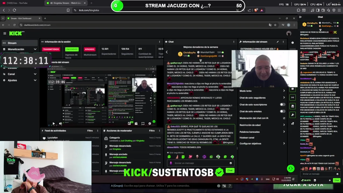Select the chat bubble icon in right sidebar
Screen dimensions: 343x193
tap(293, 89)
